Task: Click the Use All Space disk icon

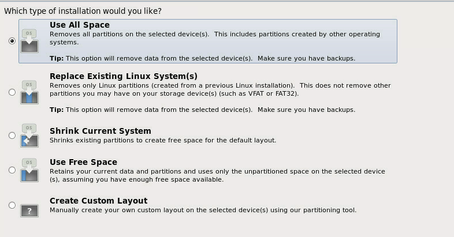Action: tap(29, 41)
